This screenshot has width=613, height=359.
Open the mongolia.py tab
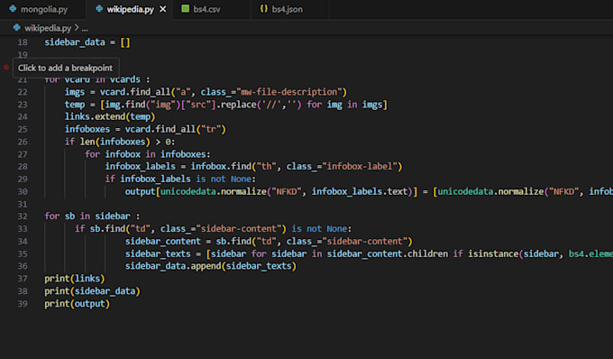pyautogui.click(x=39, y=9)
